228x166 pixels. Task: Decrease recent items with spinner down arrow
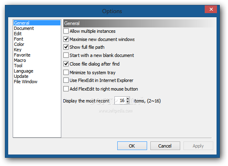pos(128,102)
